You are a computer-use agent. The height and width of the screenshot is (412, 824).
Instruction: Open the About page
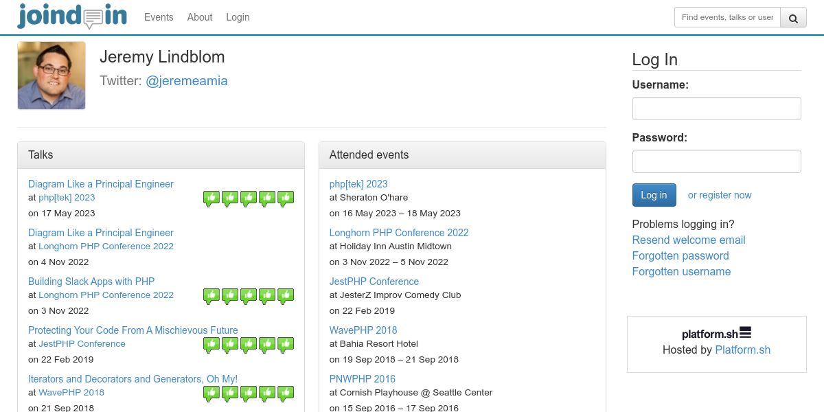[x=200, y=17]
